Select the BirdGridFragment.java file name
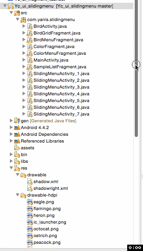This screenshot has height=251, width=143. point(57,33)
